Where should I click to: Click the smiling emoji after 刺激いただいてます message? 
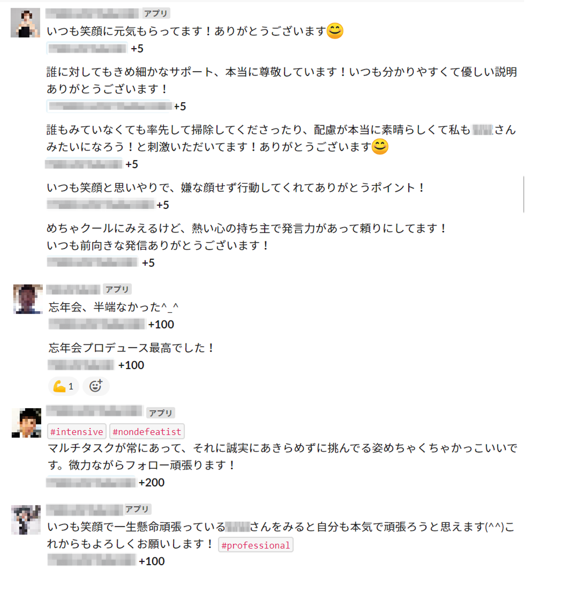pyautogui.click(x=380, y=146)
